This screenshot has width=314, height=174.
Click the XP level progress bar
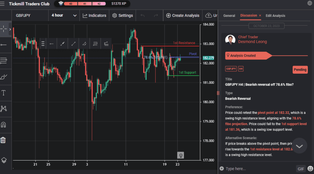[85, 4]
